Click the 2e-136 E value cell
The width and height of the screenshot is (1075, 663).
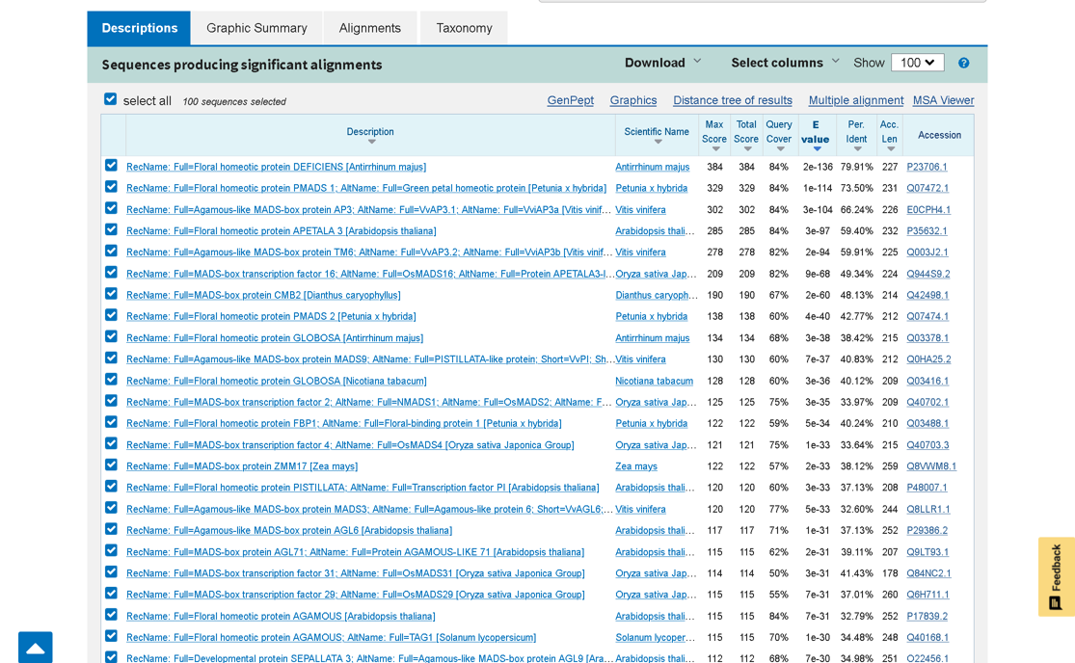(x=818, y=167)
